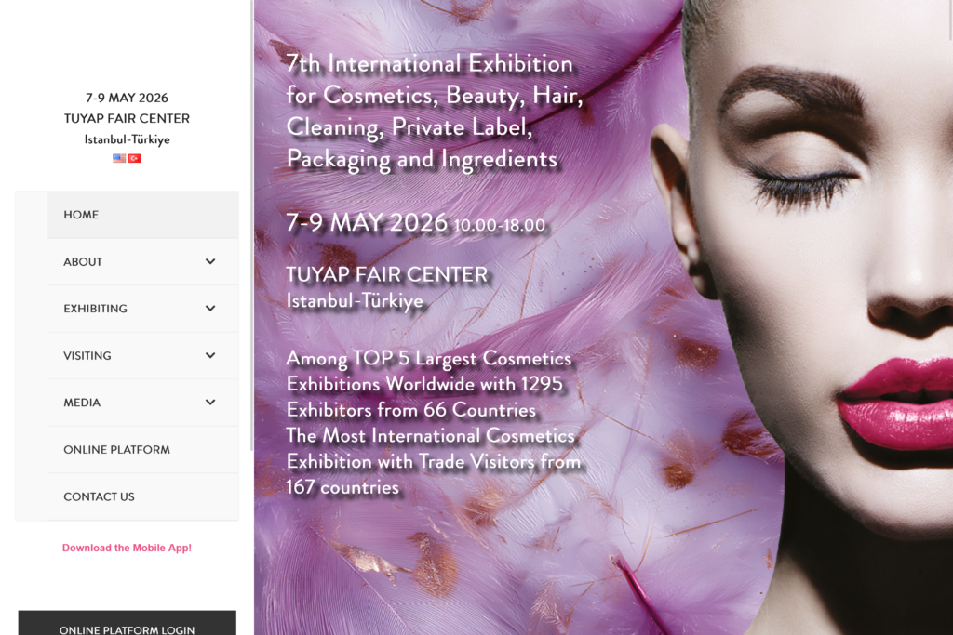
Task: Open the VISITING submenu chevron
Action: click(x=210, y=356)
